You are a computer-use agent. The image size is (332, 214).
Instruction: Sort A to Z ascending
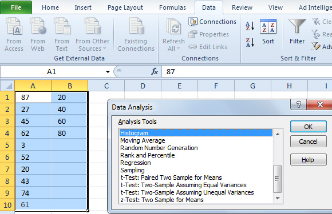tap(250, 26)
